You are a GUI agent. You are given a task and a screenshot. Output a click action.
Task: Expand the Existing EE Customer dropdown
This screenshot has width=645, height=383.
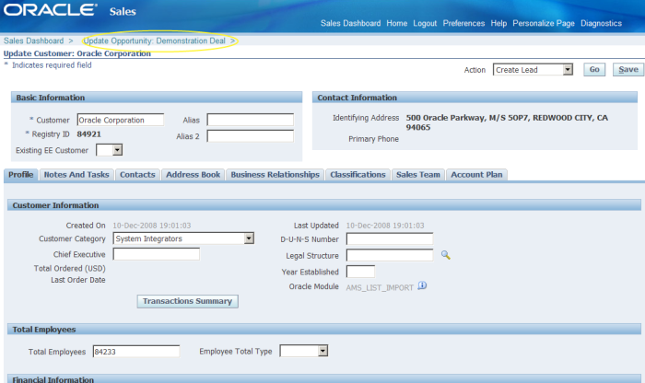(x=109, y=149)
